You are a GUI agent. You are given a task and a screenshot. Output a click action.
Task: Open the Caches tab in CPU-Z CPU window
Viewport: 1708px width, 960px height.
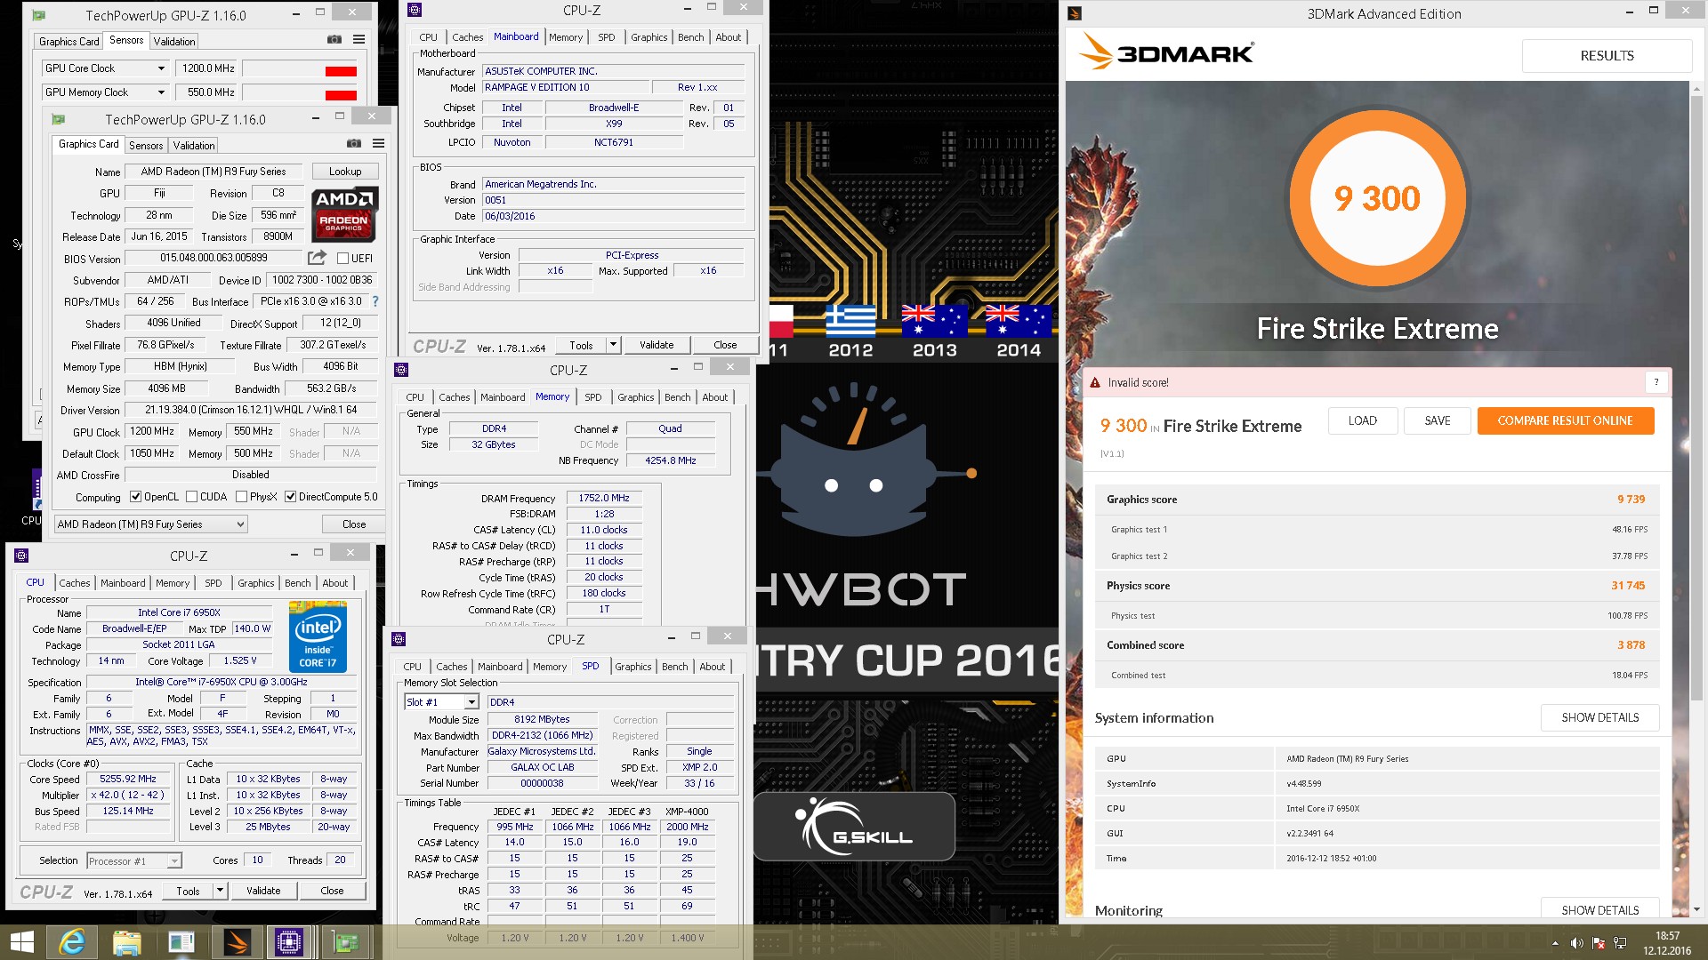(x=75, y=583)
